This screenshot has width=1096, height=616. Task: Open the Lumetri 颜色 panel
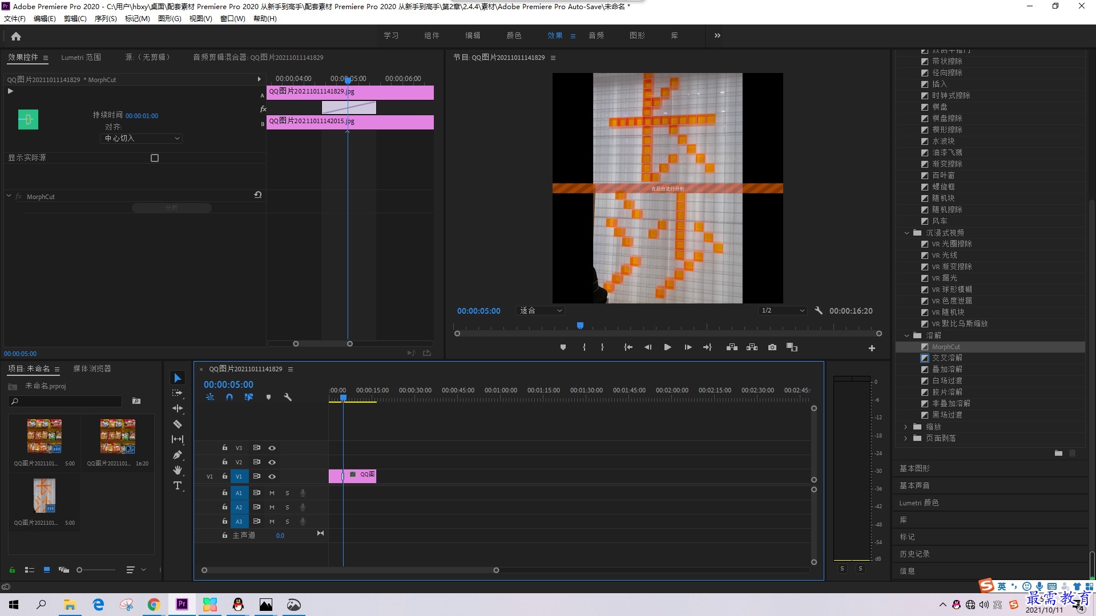(919, 502)
